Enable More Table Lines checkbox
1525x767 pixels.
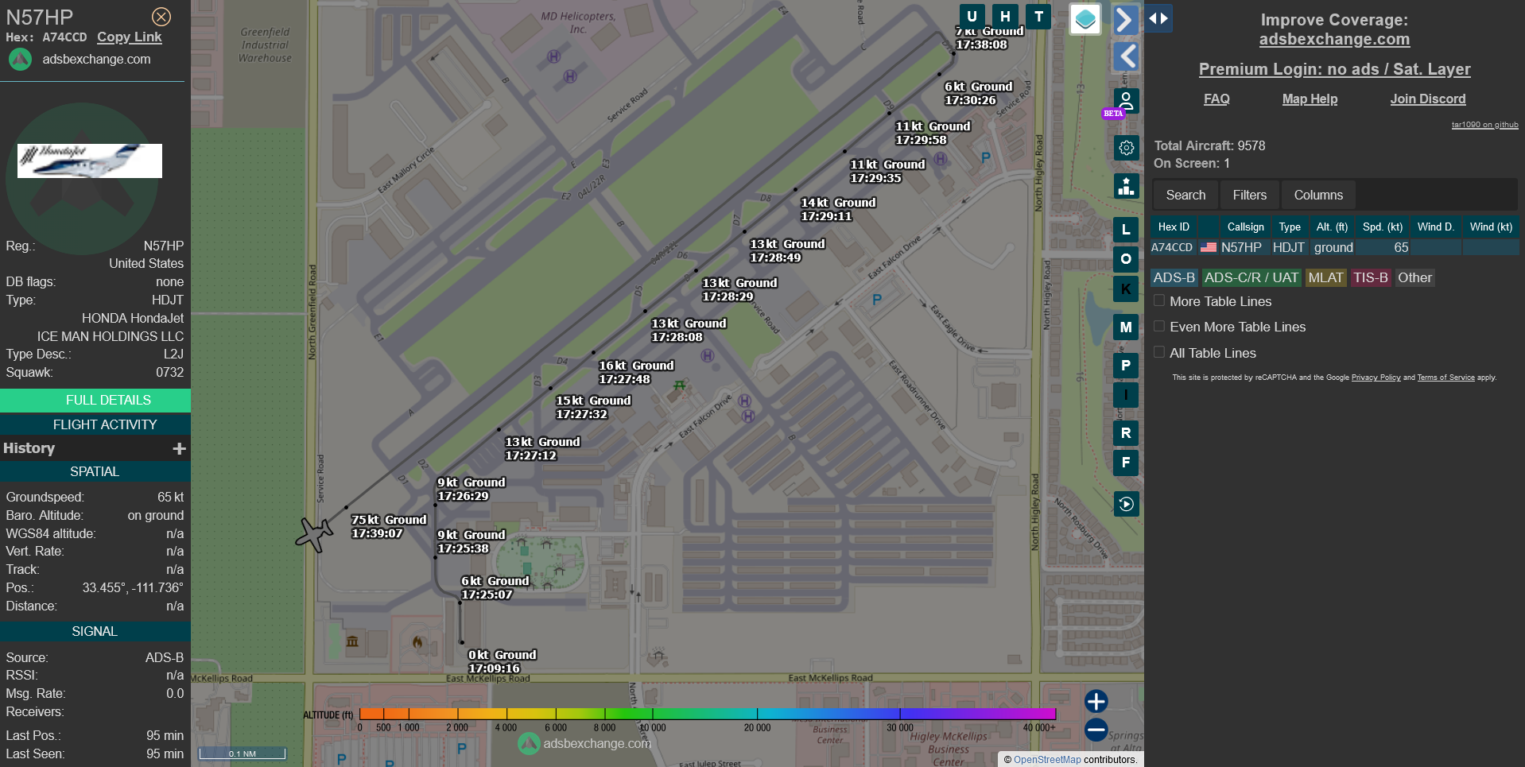[x=1159, y=300]
